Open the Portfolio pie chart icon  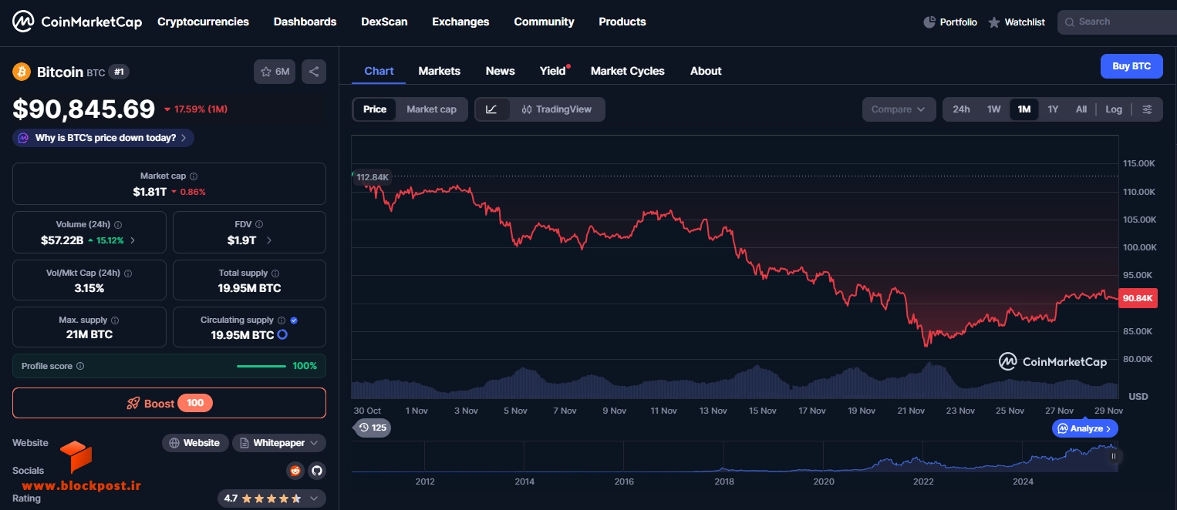929,22
